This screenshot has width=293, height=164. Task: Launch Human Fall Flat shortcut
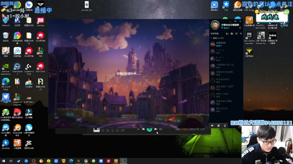(x=261, y=38)
